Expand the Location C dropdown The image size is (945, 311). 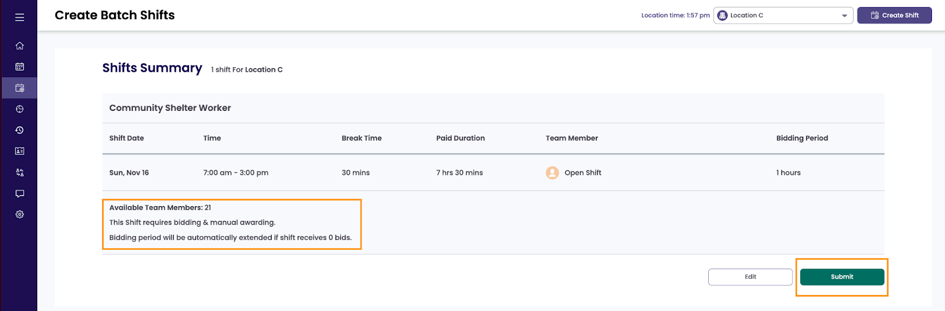780,15
